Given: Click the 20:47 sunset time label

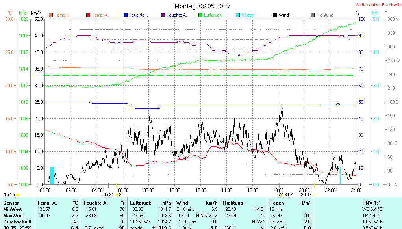Looking at the screenshot, I should point(306,195).
